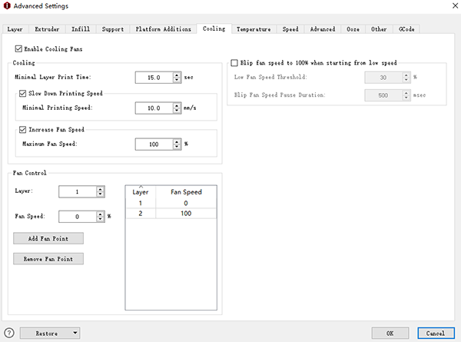Click the Layer number input field
The image size is (461, 342).
(77, 191)
